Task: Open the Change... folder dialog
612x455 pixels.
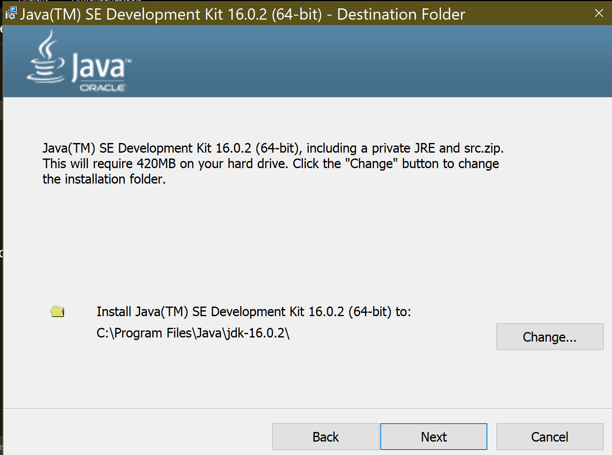Action: tap(550, 337)
